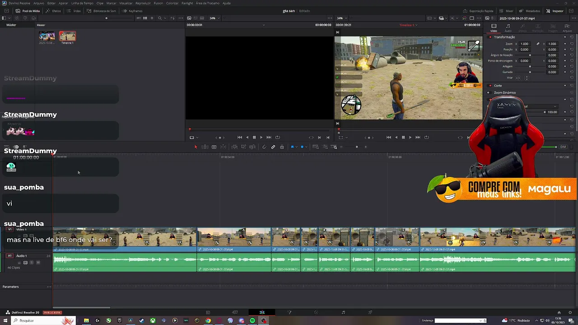Click the position lock padlock icon
The image size is (578, 325).
pyautogui.click(x=282, y=147)
